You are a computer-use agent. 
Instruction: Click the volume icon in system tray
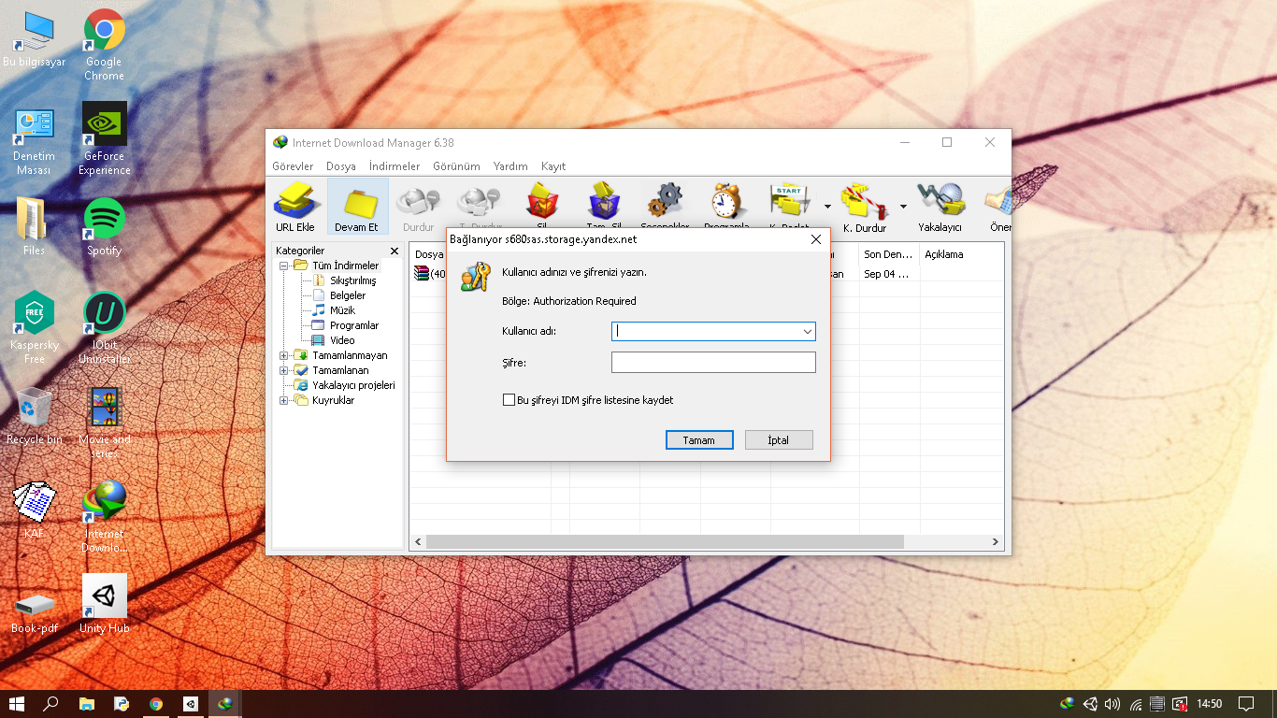1112,704
